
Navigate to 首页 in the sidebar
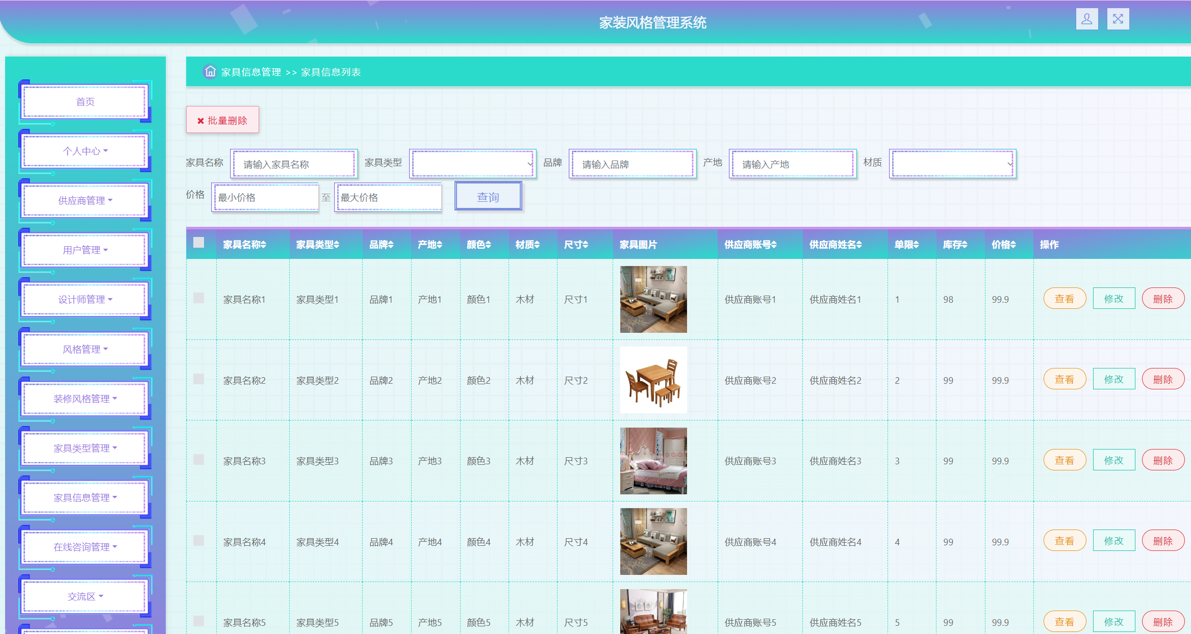tap(84, 101)
